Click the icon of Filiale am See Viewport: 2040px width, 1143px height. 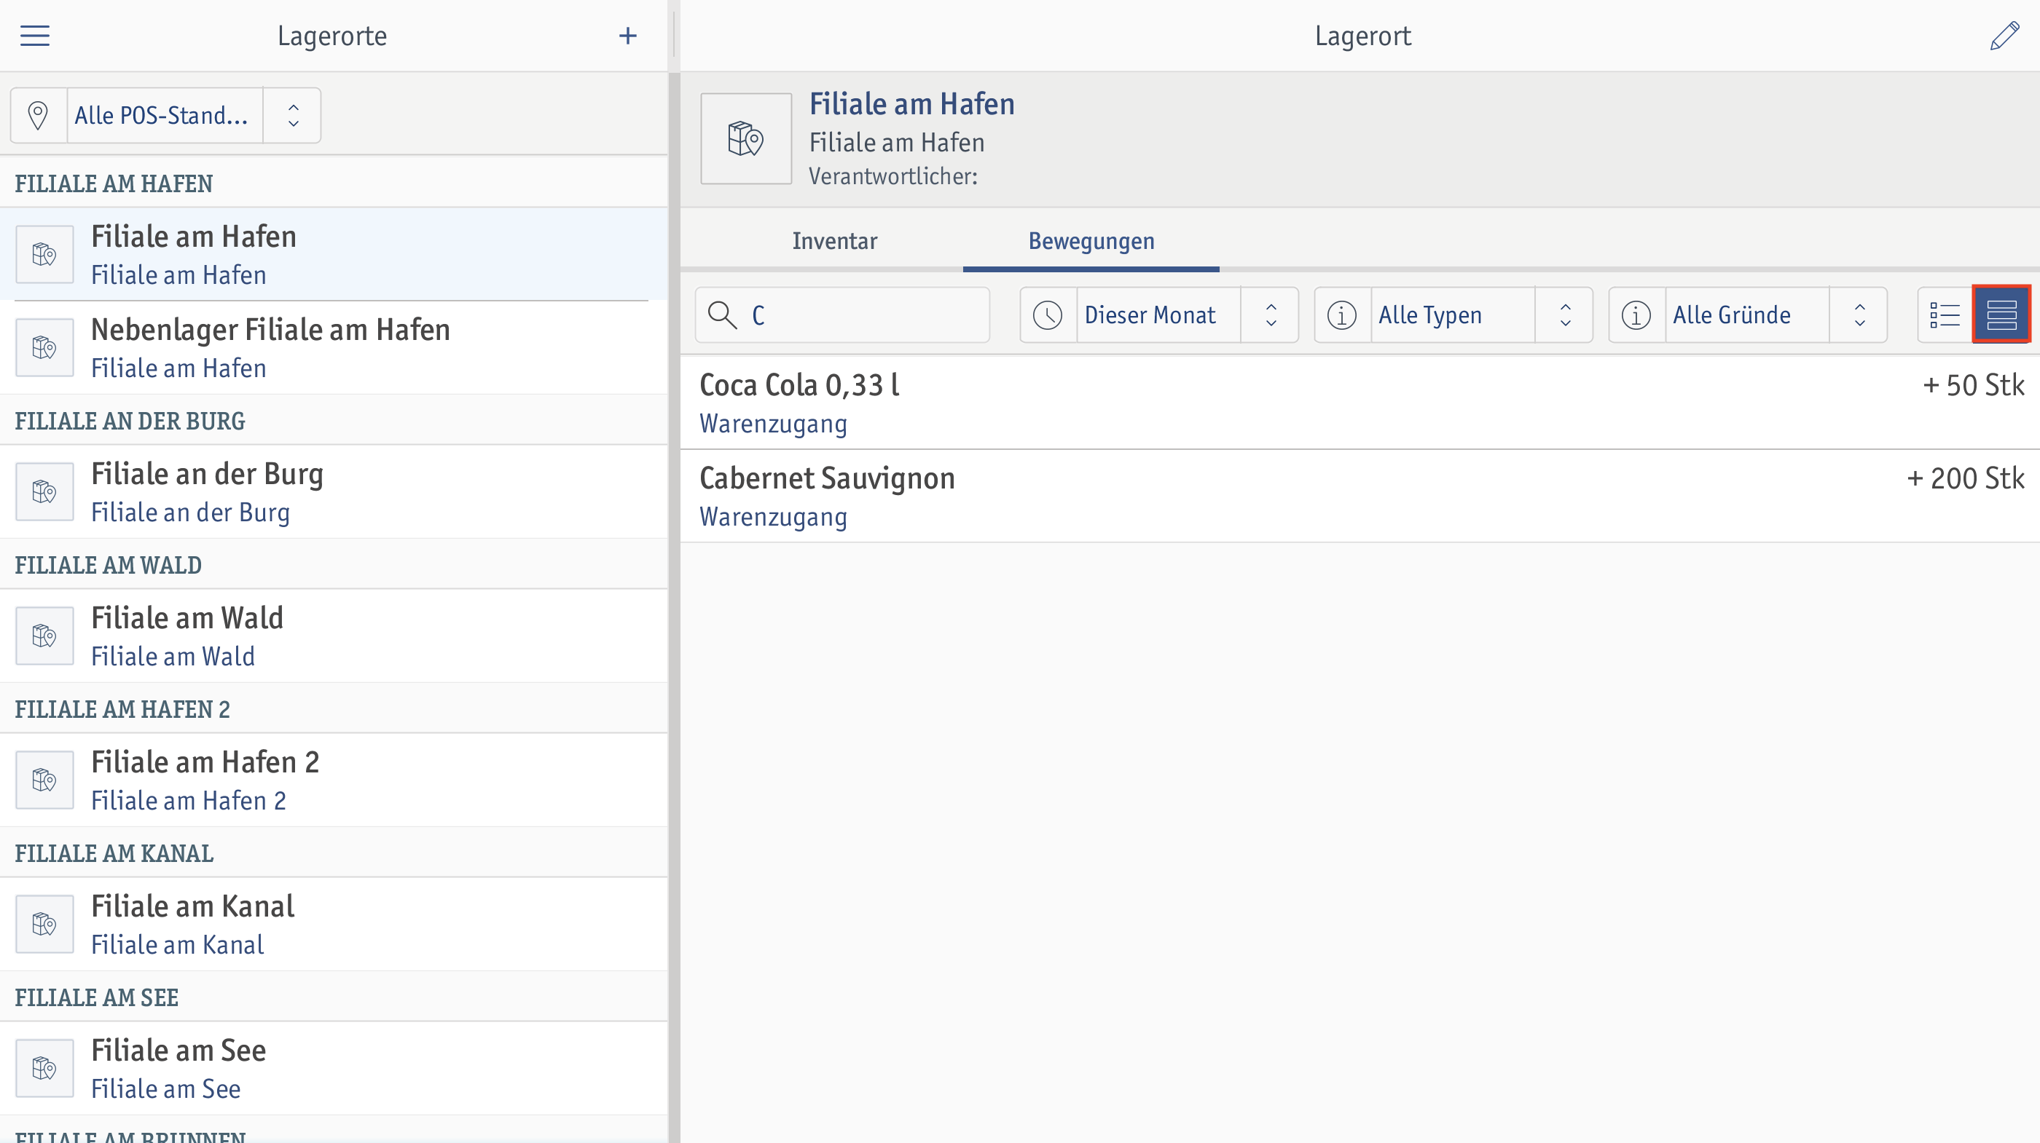[x=44, y=1068]
